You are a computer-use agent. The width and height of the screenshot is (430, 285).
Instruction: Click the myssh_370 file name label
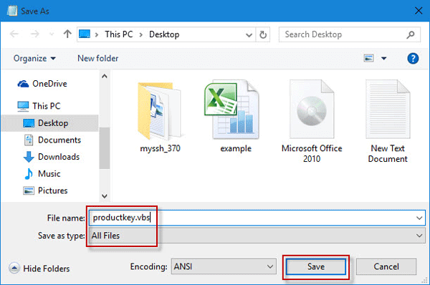(160, 148)
